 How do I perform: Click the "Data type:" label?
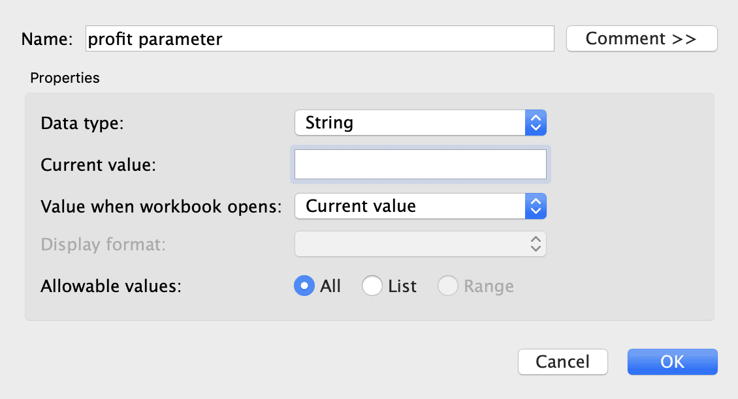(x=82, y=123)
